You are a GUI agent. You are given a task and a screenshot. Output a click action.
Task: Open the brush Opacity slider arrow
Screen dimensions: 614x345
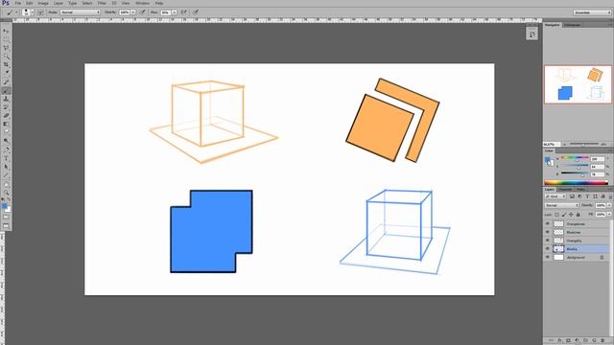pos(133,12)
